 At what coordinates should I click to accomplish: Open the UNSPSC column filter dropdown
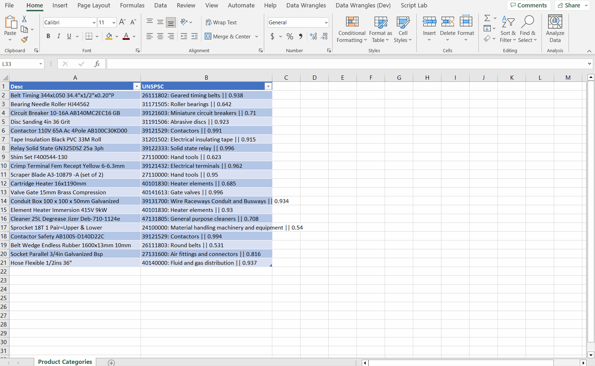(x=268, y=86)
